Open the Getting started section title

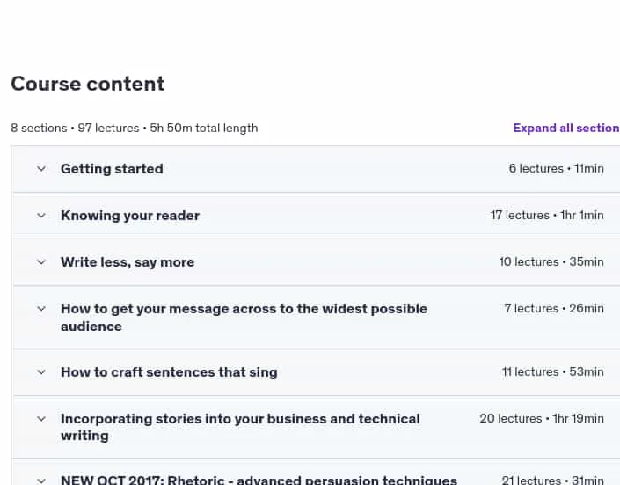(112, 169)
